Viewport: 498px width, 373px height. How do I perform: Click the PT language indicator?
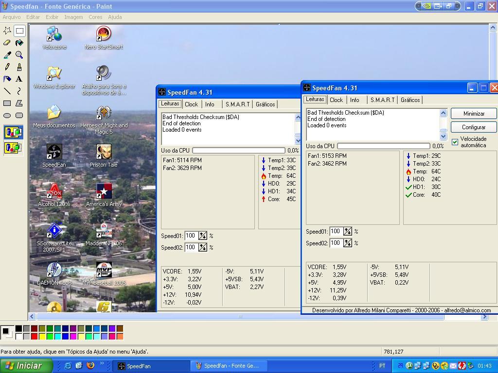coord(382,366)
